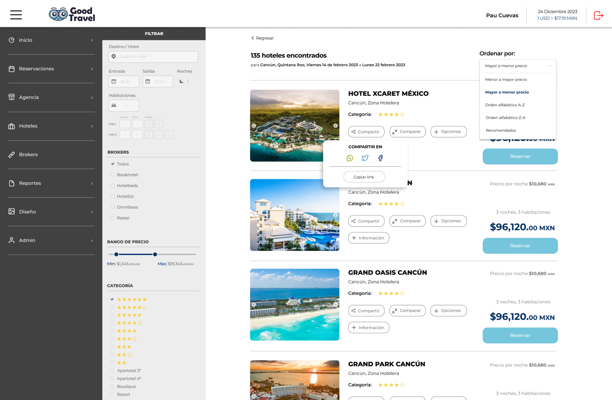Click the Copiar link button
This screenshot has height=400, width=612.
click(364, 177)
